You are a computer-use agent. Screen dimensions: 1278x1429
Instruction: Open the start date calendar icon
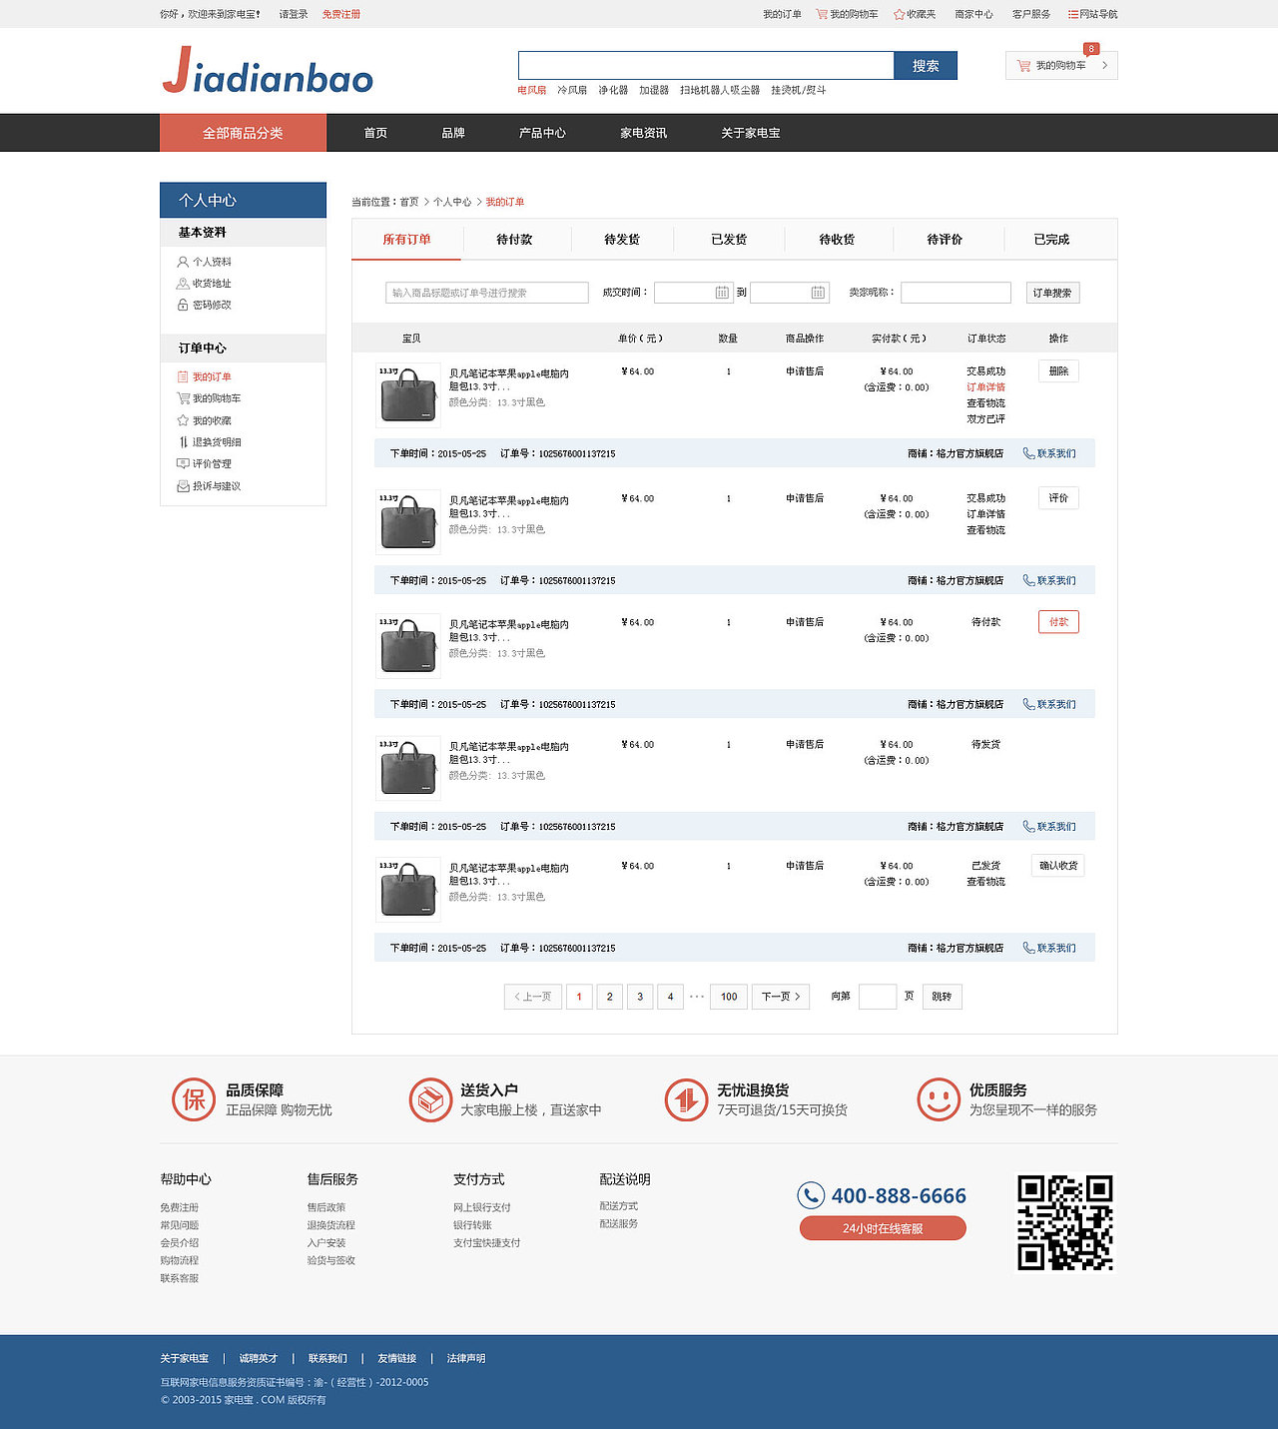pos(722,293)
